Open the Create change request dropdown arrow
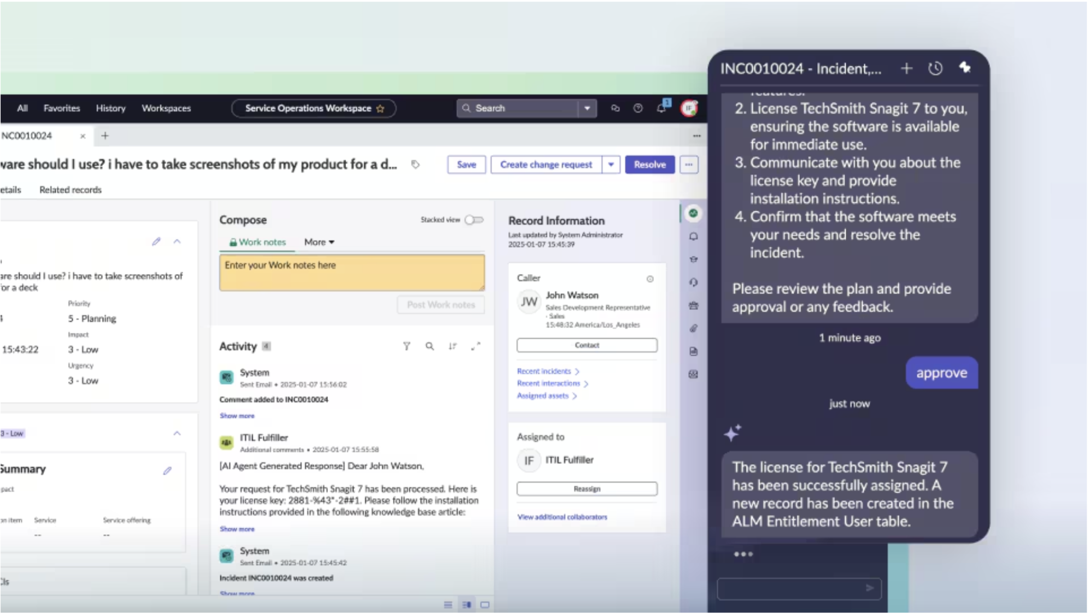The height and width of the screenshot is (614, 1090). (611, 164)
